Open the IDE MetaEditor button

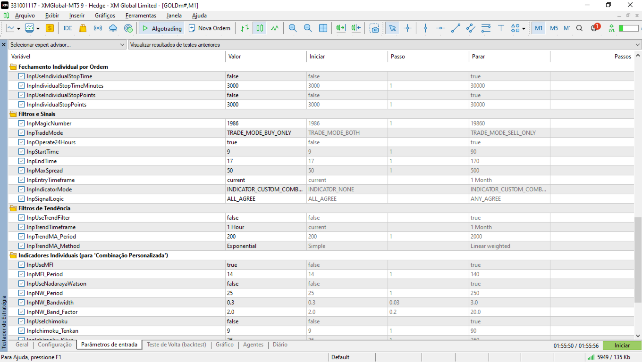68,28
